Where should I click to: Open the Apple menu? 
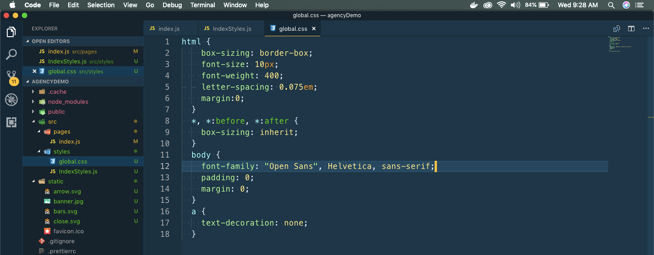12,5
